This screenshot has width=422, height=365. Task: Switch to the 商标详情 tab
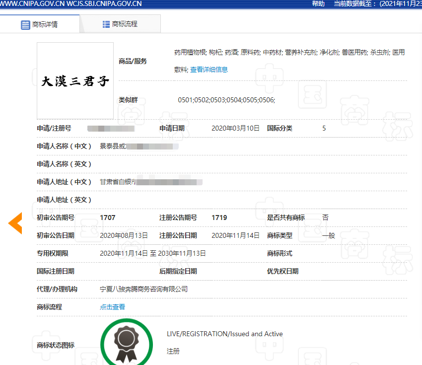[x=40, y=24]
